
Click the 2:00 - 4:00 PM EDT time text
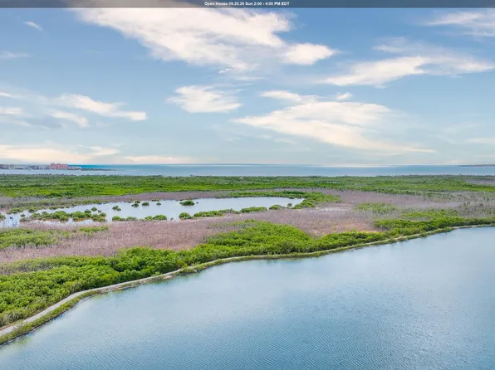[x=272, y=4]
